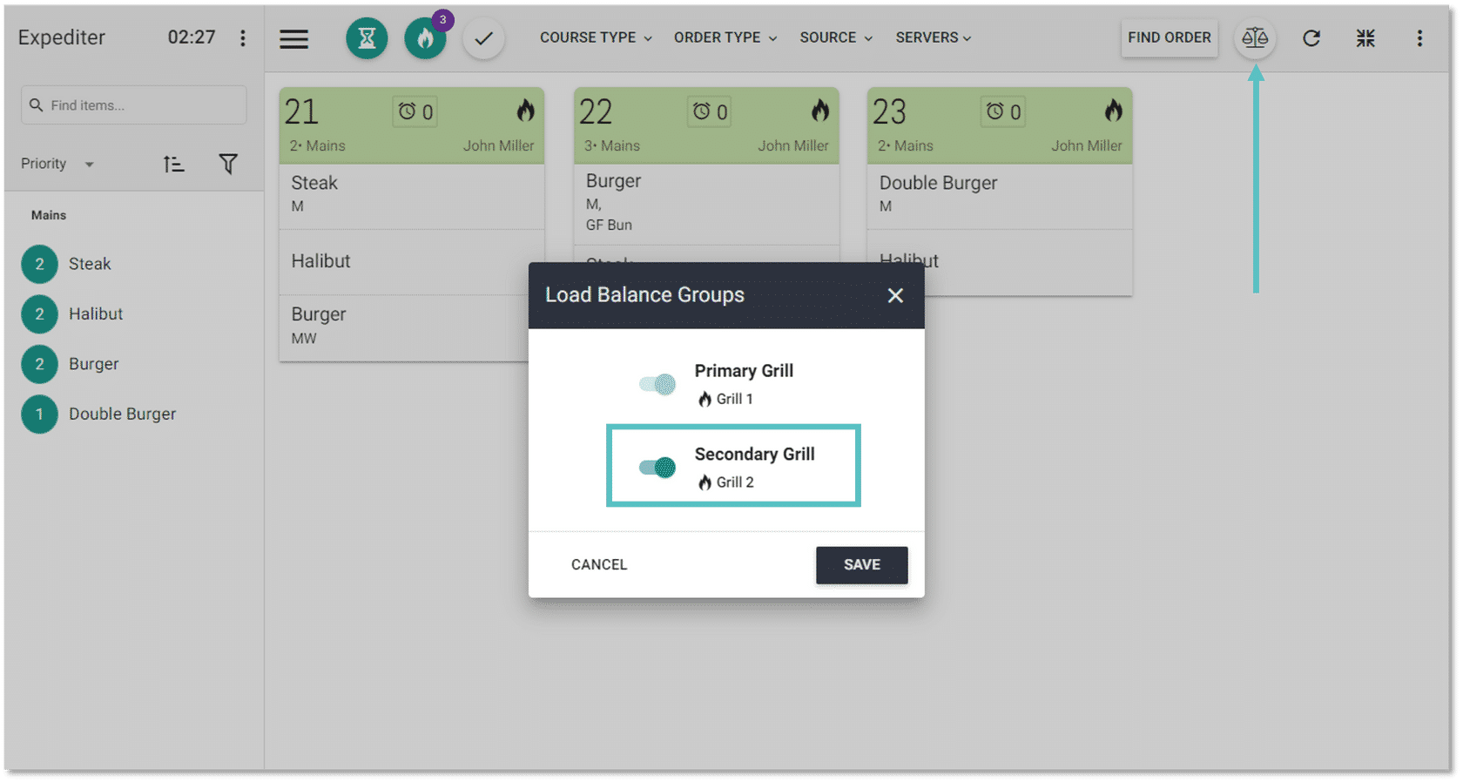
Task: Toggle the Primary Grill switch
Action: pyautogui.click(x=657, y=384)
